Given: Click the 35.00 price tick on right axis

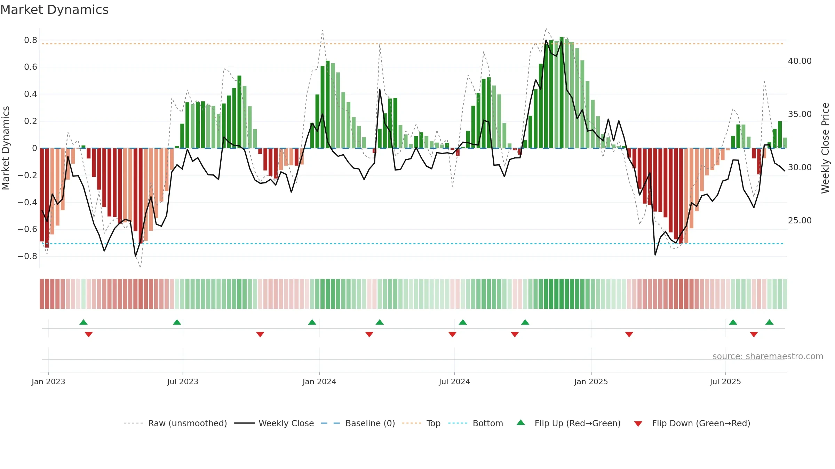Looking at the screenshot, I should pos(800,114).
